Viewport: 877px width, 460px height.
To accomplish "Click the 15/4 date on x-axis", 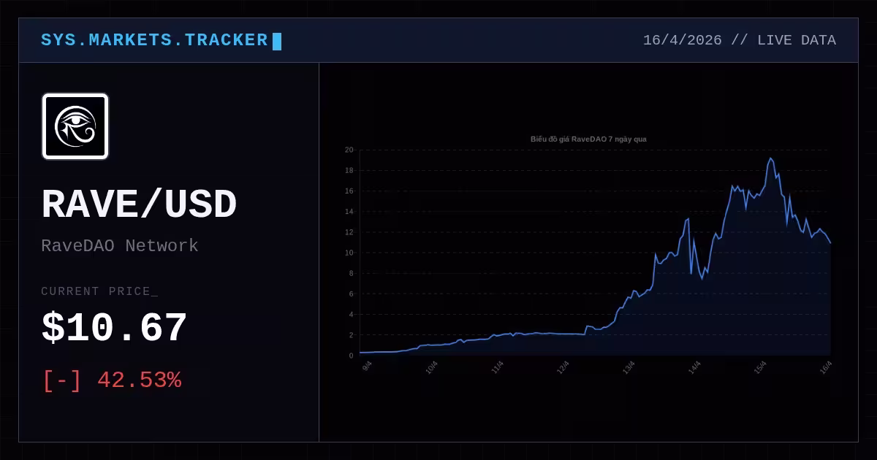I will pos(760,367).
